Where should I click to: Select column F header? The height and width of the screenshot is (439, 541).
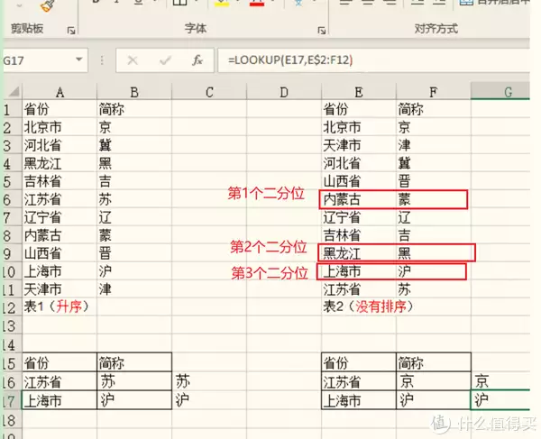coord(434,92)
